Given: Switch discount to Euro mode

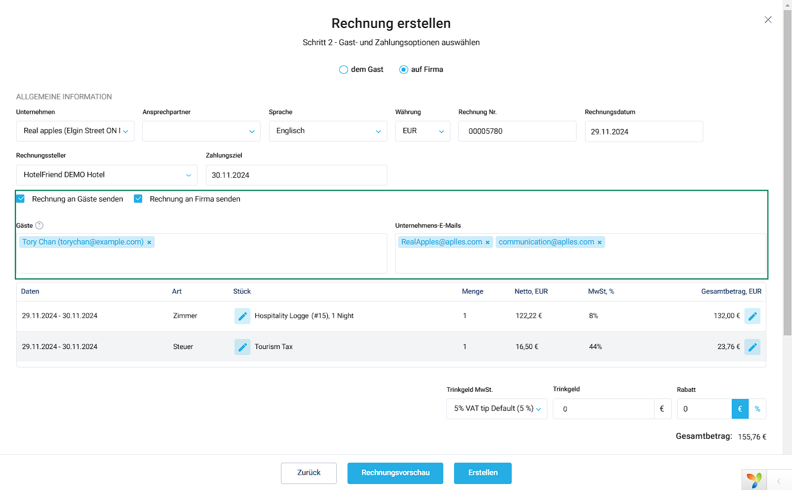Looking at the screenshot, I should coord(740,409).
